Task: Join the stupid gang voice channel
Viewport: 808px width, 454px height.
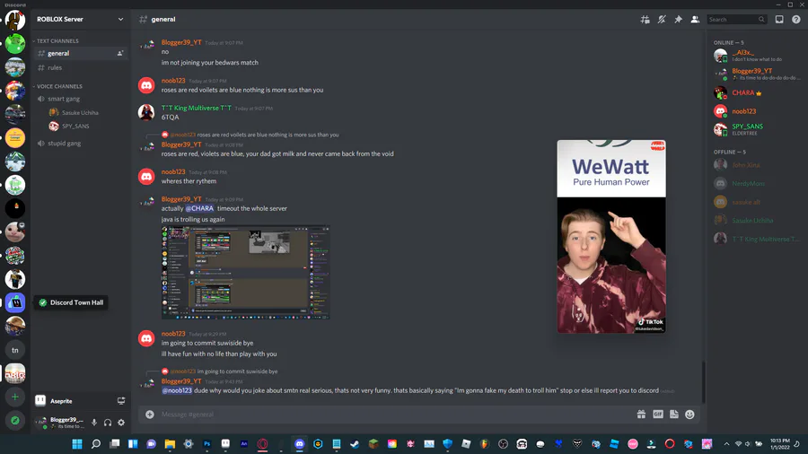Action: tap(80, 143)
